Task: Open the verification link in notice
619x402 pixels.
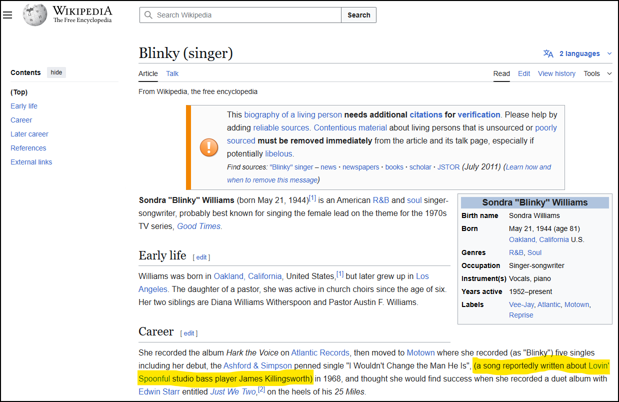Action: 479,114
